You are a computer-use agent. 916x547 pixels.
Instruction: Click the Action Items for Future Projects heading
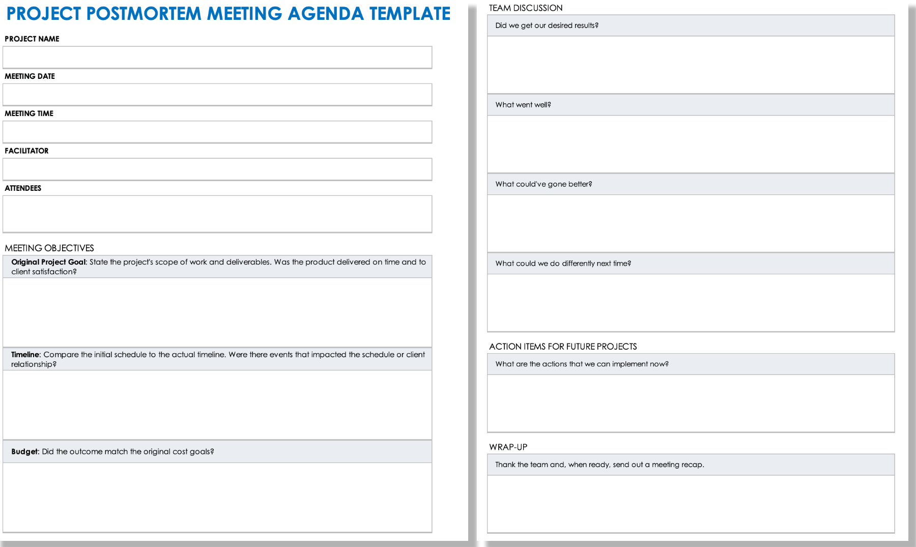pos(563,347)
